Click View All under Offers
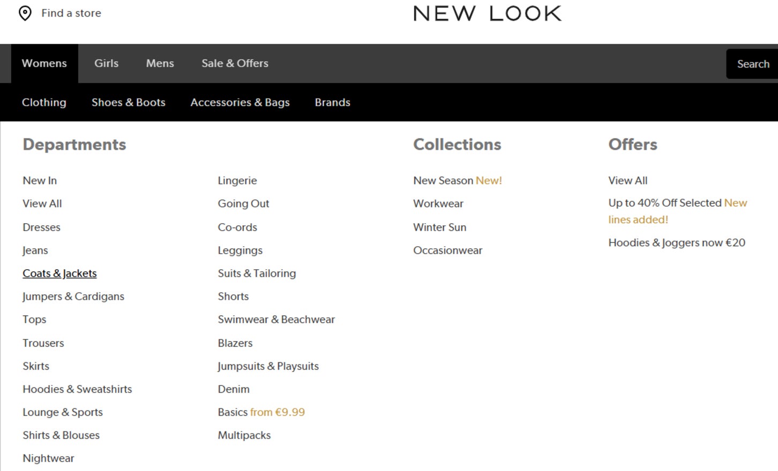 627,180
